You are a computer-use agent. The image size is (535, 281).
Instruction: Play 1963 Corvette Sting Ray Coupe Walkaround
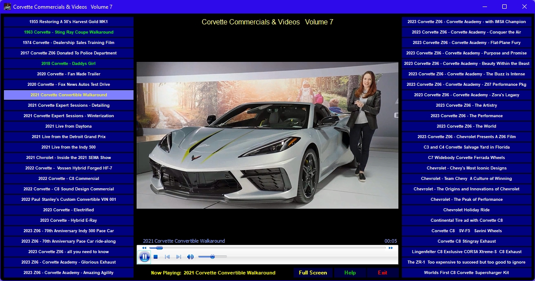69,32
